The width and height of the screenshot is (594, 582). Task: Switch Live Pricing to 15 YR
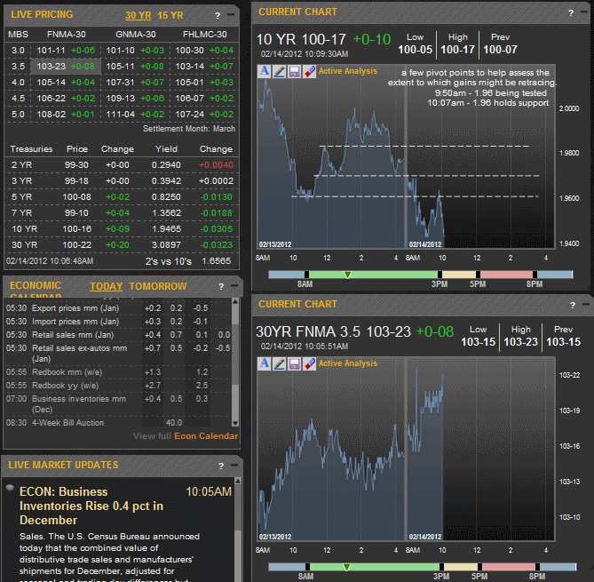coord(171,15)
